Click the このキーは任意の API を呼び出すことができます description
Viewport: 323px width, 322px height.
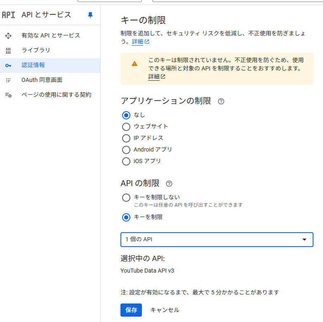point(188,205)
